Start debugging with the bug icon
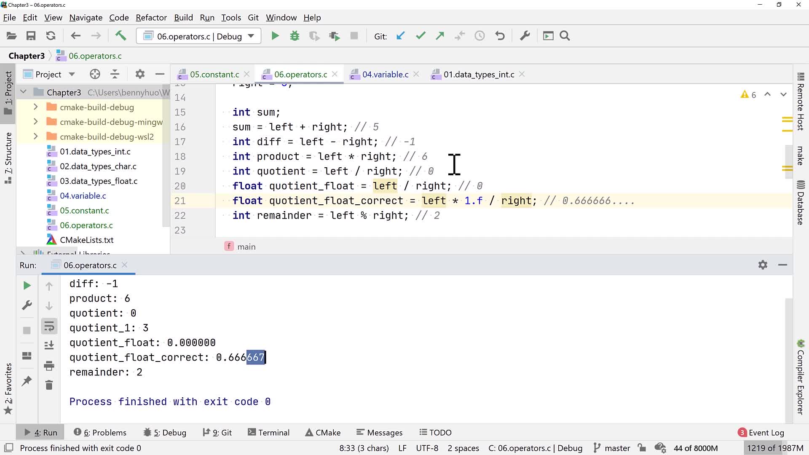Viewport: 809px width, 455px height. tap(295, 36)
